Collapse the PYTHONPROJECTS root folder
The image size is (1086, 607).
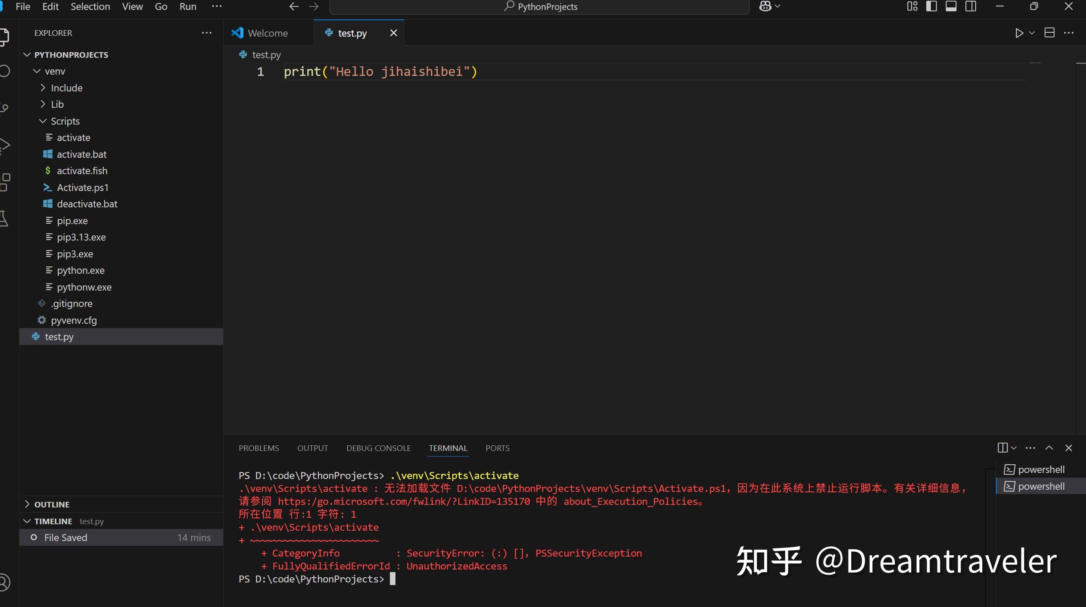pos(27,55)
